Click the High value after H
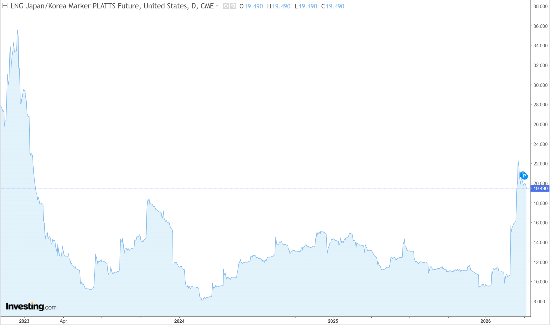Image resolution: width=550 pixels, height=325 pixels. [281, 6]
